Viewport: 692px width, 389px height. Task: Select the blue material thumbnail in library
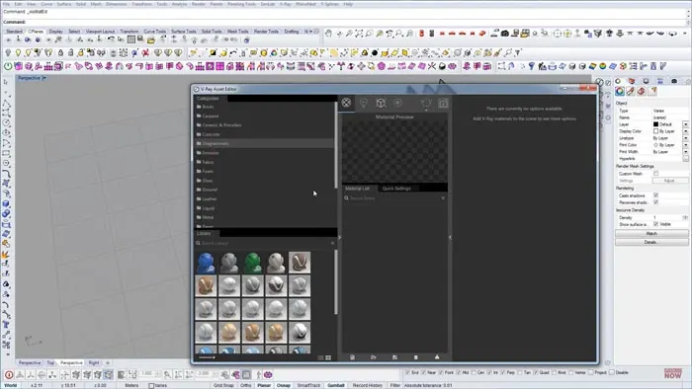pyautogui.click(x=206, y=263)
